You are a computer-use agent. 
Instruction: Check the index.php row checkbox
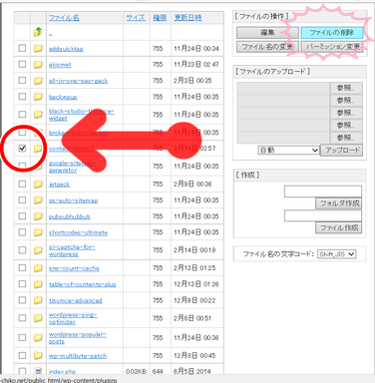point(22,371)
